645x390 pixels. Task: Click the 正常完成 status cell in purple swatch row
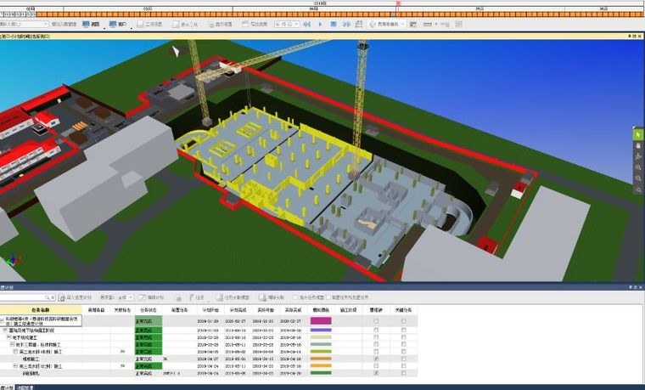point(149,331)
